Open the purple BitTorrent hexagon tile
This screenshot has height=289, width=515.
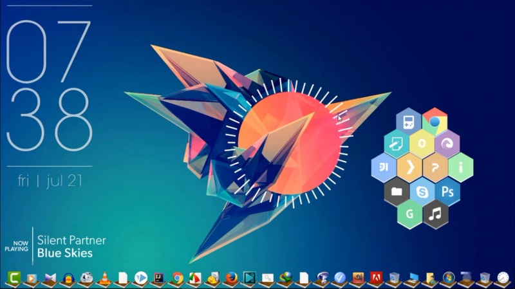(447, 144)
